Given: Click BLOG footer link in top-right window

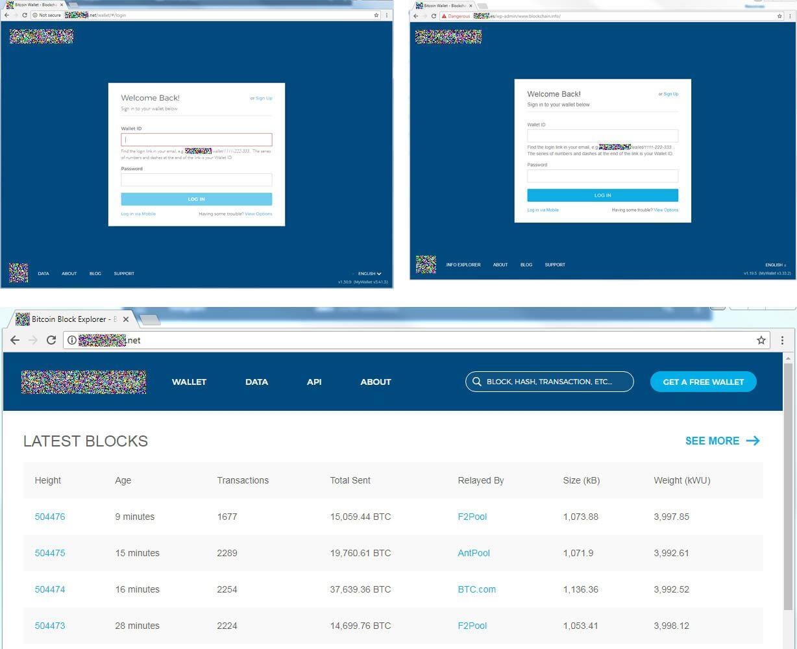Looking at the screenshot, I should tap(526, 265).
